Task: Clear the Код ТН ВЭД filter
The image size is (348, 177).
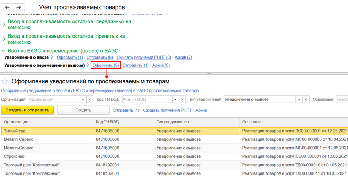Action: click(x=183, y=100)
